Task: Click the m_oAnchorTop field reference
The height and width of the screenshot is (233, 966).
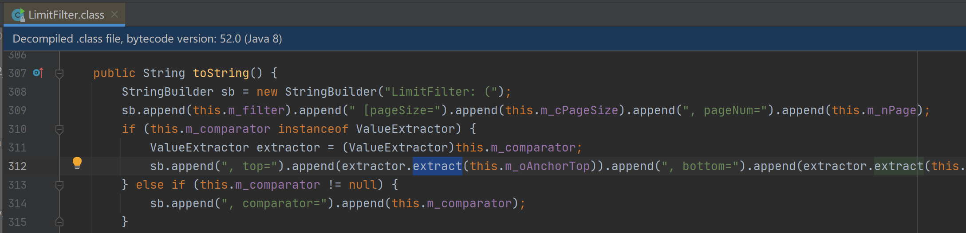Action: (x=548, y=166)
